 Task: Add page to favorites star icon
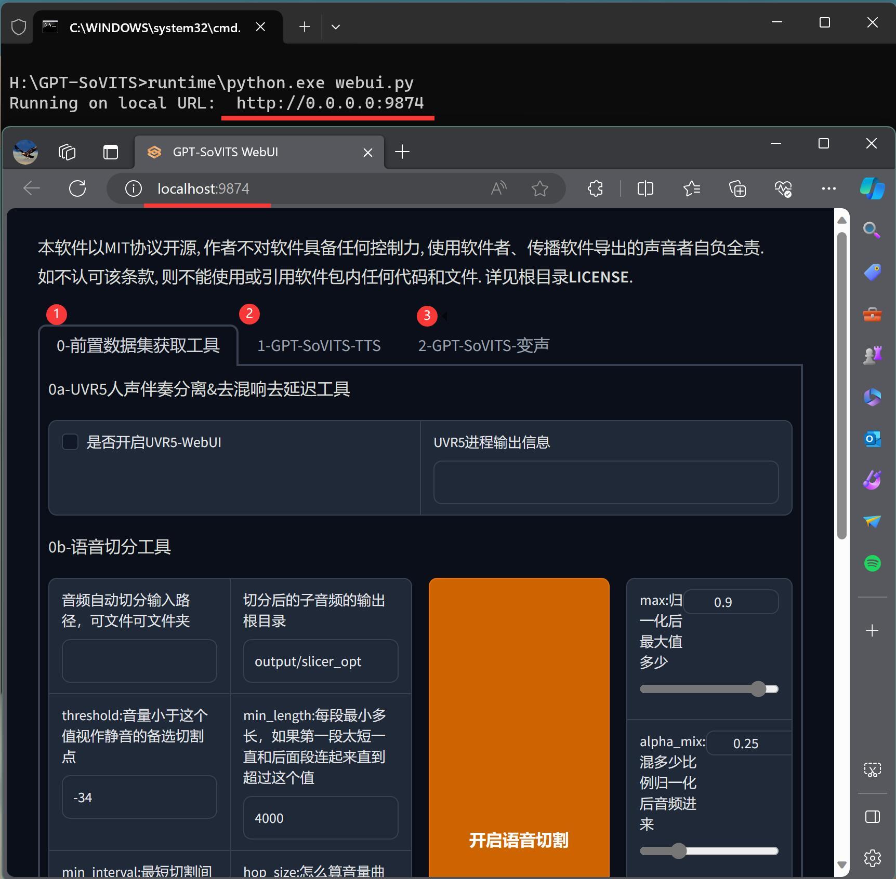(540, 188)
